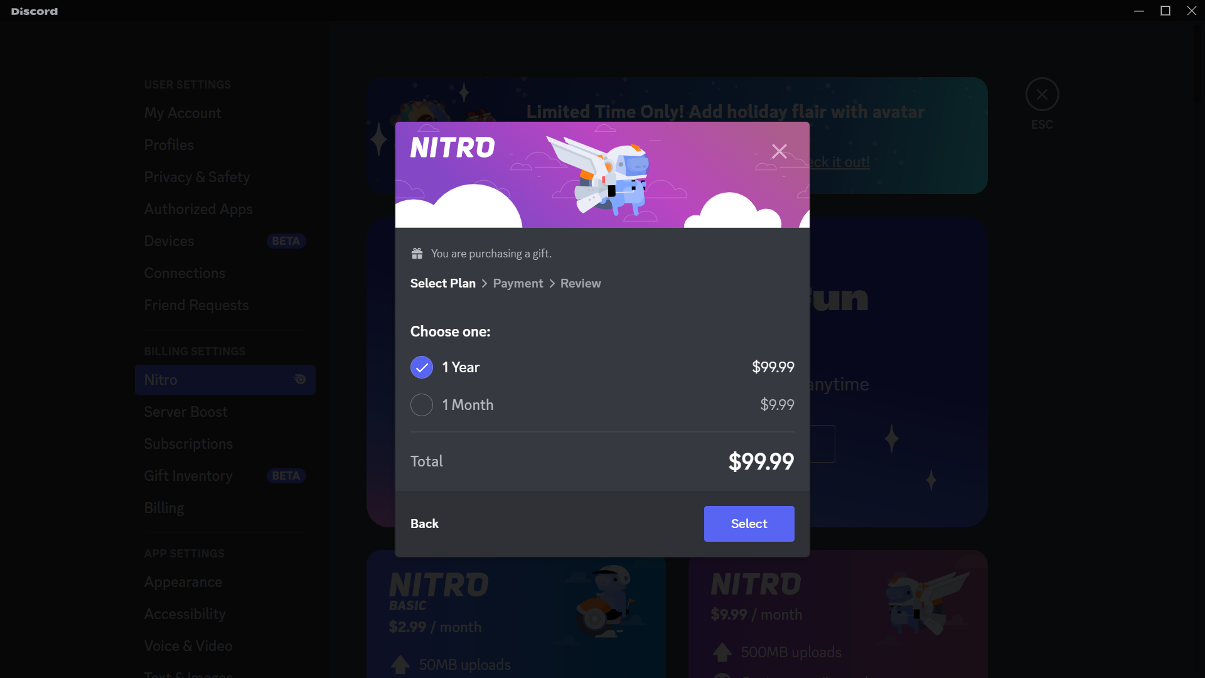Viewport: 1205px width, 678px height.
Task: Open Privacy & Safety settings
Action: coord(197,177)
